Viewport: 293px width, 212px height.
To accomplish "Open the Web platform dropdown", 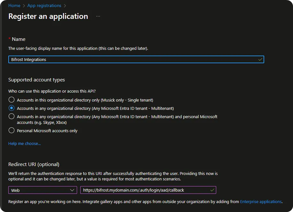I will pos(43,190).
